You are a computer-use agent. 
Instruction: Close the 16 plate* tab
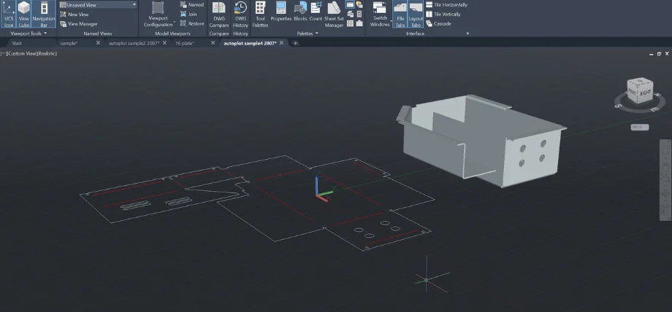(213, 43)
